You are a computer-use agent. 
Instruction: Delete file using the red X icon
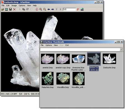coord(14,9)
